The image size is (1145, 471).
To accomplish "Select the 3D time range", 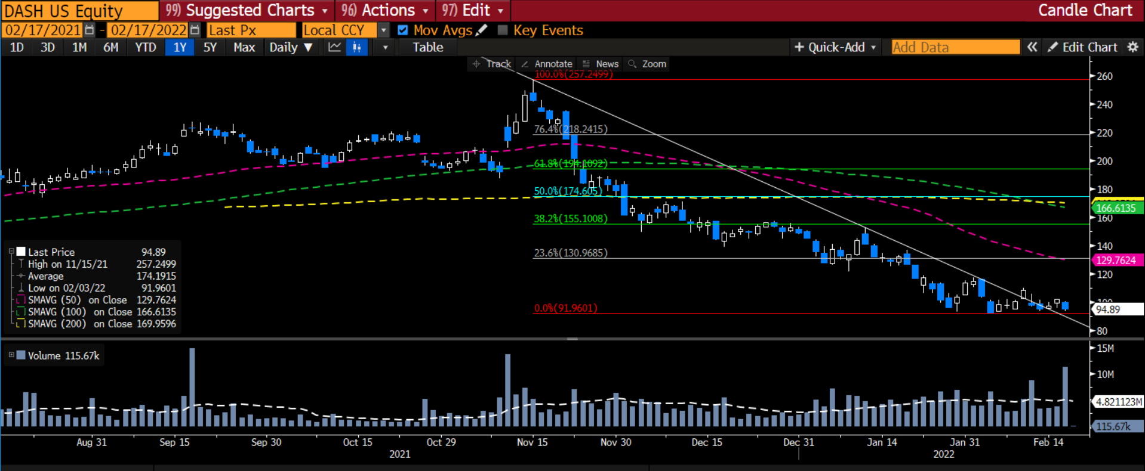I will pyautogui.click(x=48, y=47).
